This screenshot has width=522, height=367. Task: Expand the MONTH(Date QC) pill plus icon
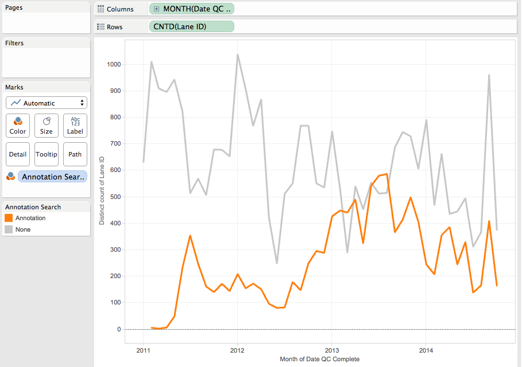[156, 9]
